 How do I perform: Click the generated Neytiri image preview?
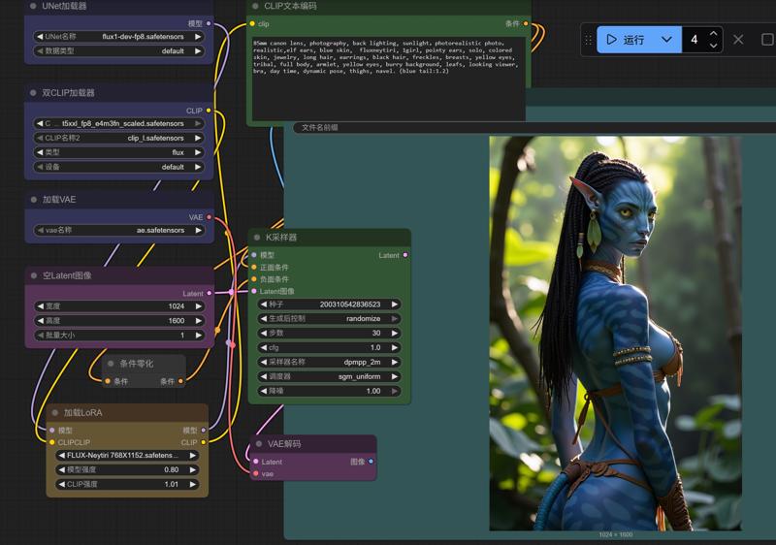(615, 333)
